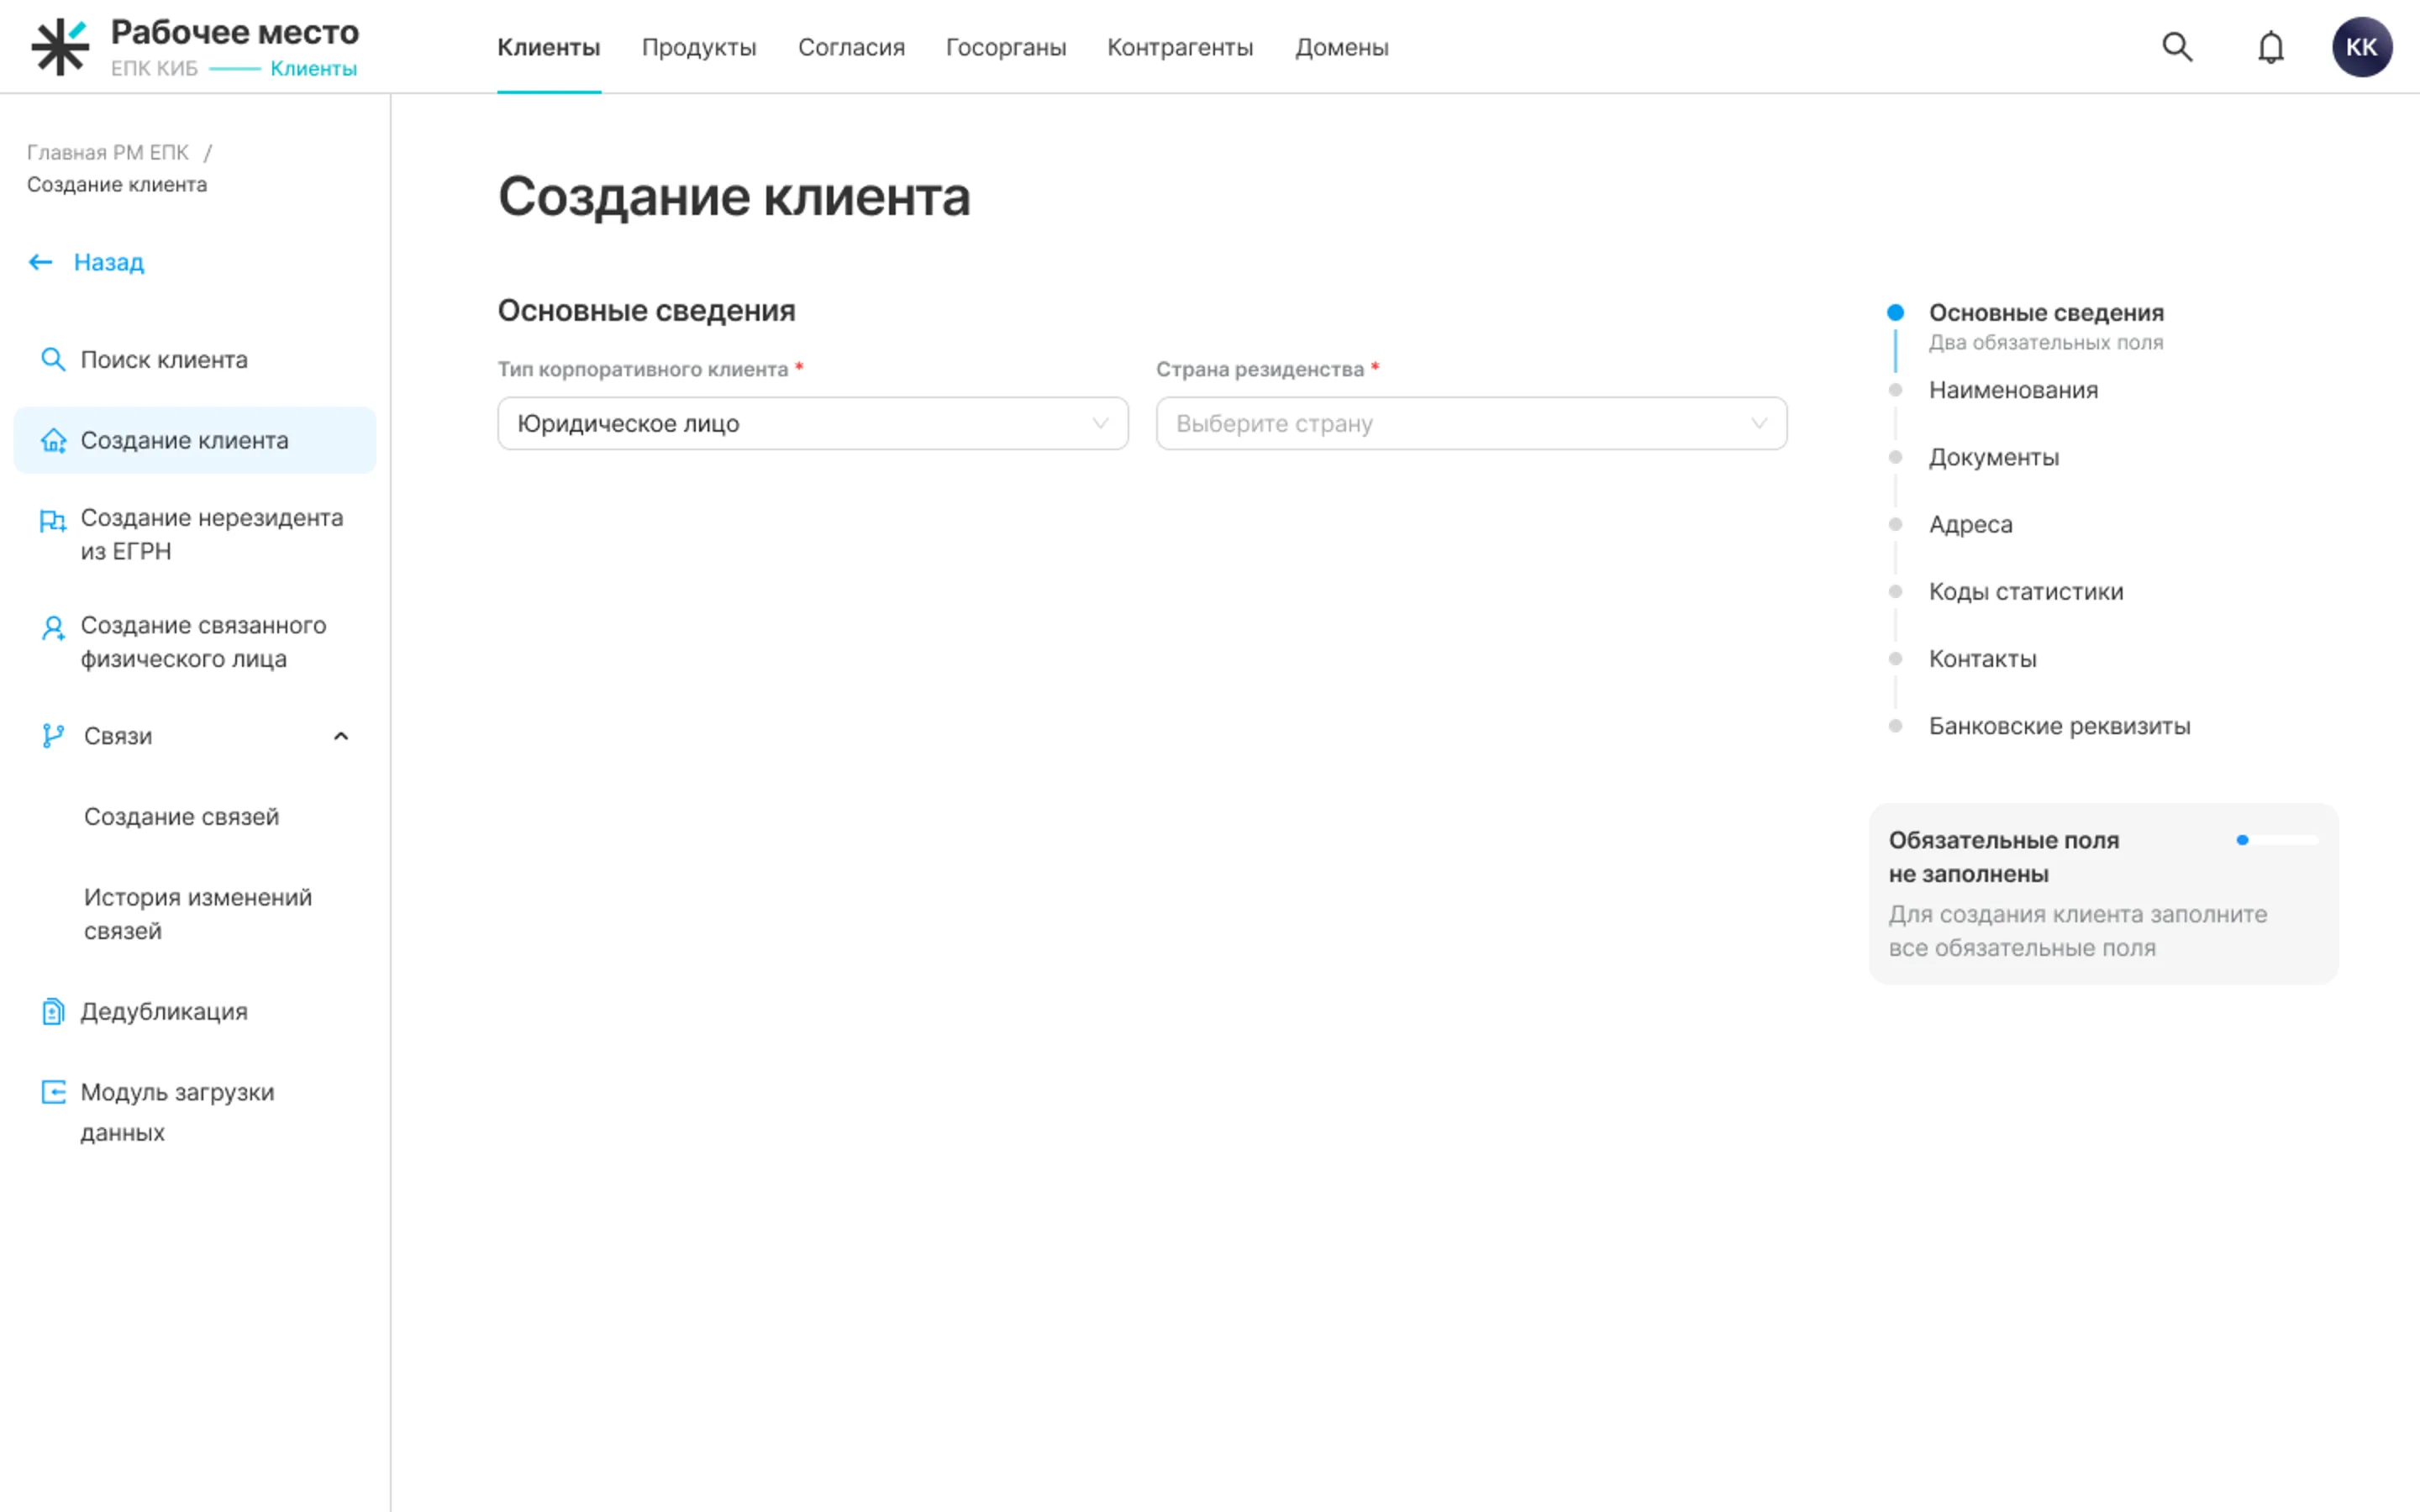Jump to Наименования step
Screen dimensions: 2420x1512
tap(2013, 390)
